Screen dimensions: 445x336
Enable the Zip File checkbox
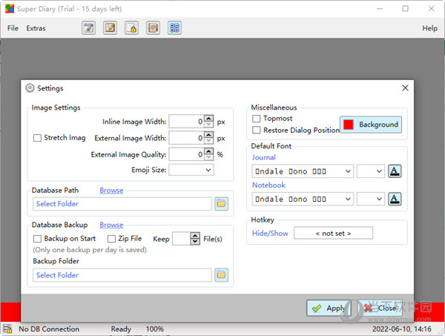coord(111,239)
